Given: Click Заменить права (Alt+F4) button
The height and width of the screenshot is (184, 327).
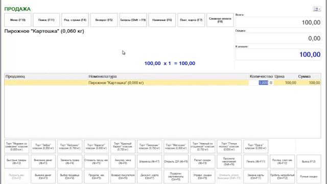Looking at the screenshot, I should click(69, 162).
